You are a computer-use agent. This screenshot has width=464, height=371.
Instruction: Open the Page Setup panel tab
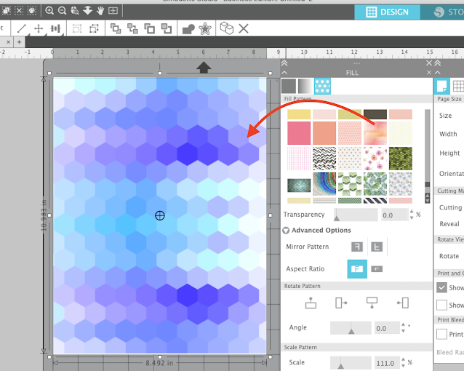pos(441,86)
